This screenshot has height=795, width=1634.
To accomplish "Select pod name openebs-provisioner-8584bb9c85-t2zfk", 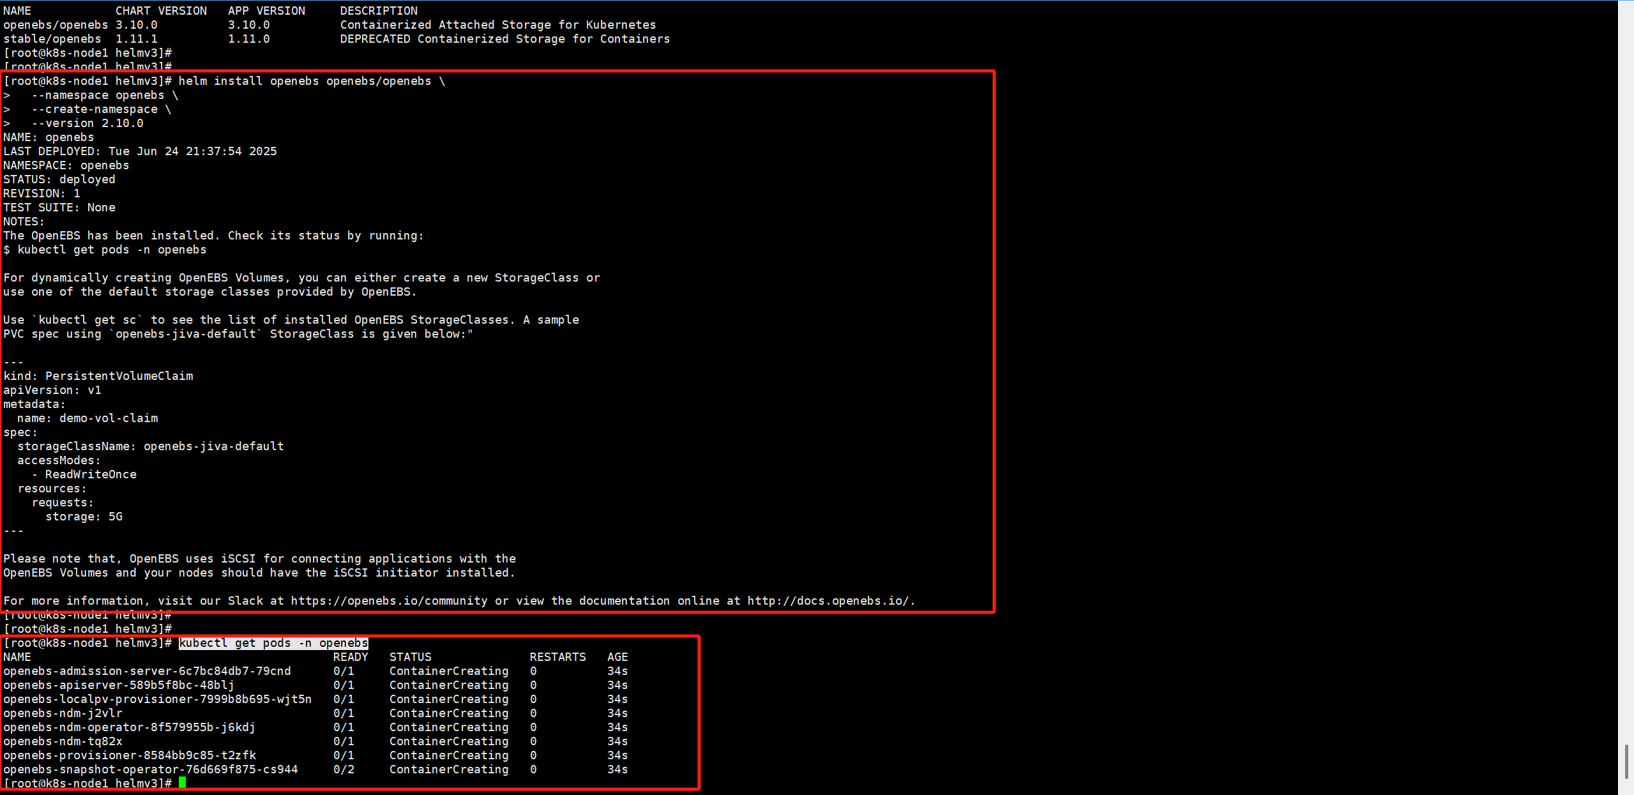I will (130, 755).
